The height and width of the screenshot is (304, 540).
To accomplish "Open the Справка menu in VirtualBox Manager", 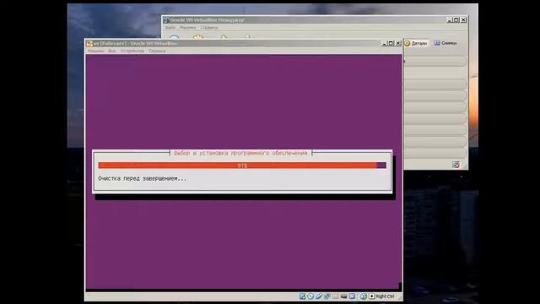I will (x=209, y=28).
